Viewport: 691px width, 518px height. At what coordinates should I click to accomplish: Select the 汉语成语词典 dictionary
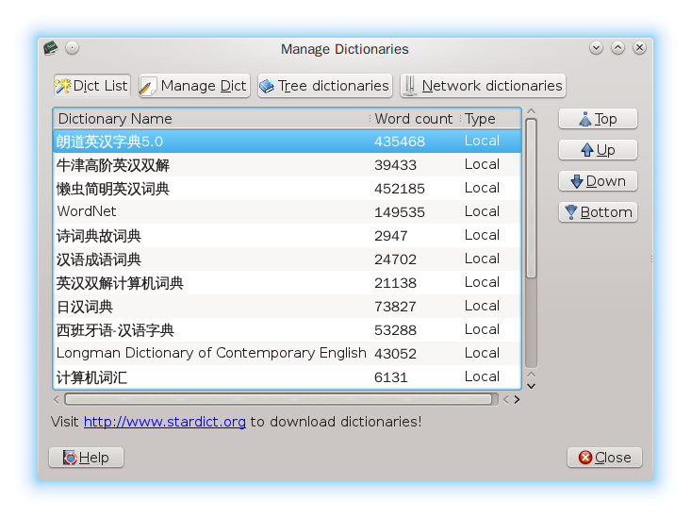pyautogui.click(x=287, y=259)
